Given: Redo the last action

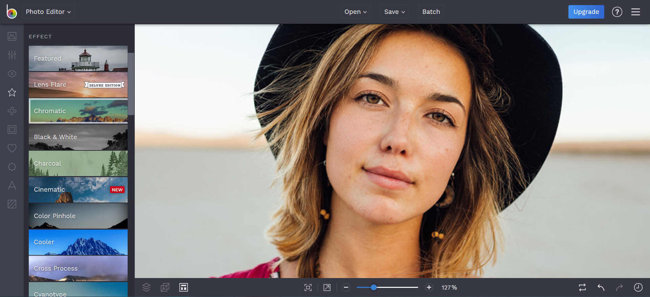Looking at the screenshot, I should point(620,288).
